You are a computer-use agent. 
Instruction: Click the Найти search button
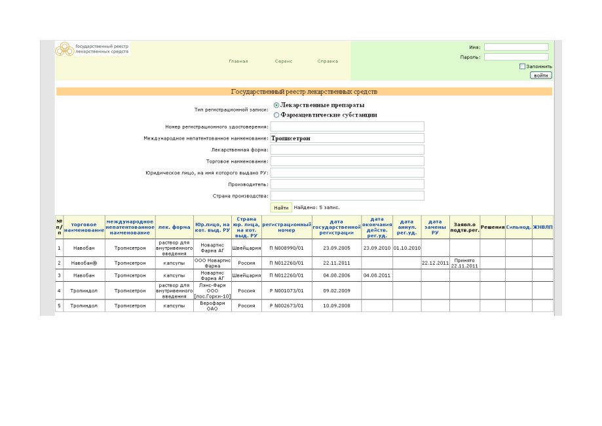point(281,208)
